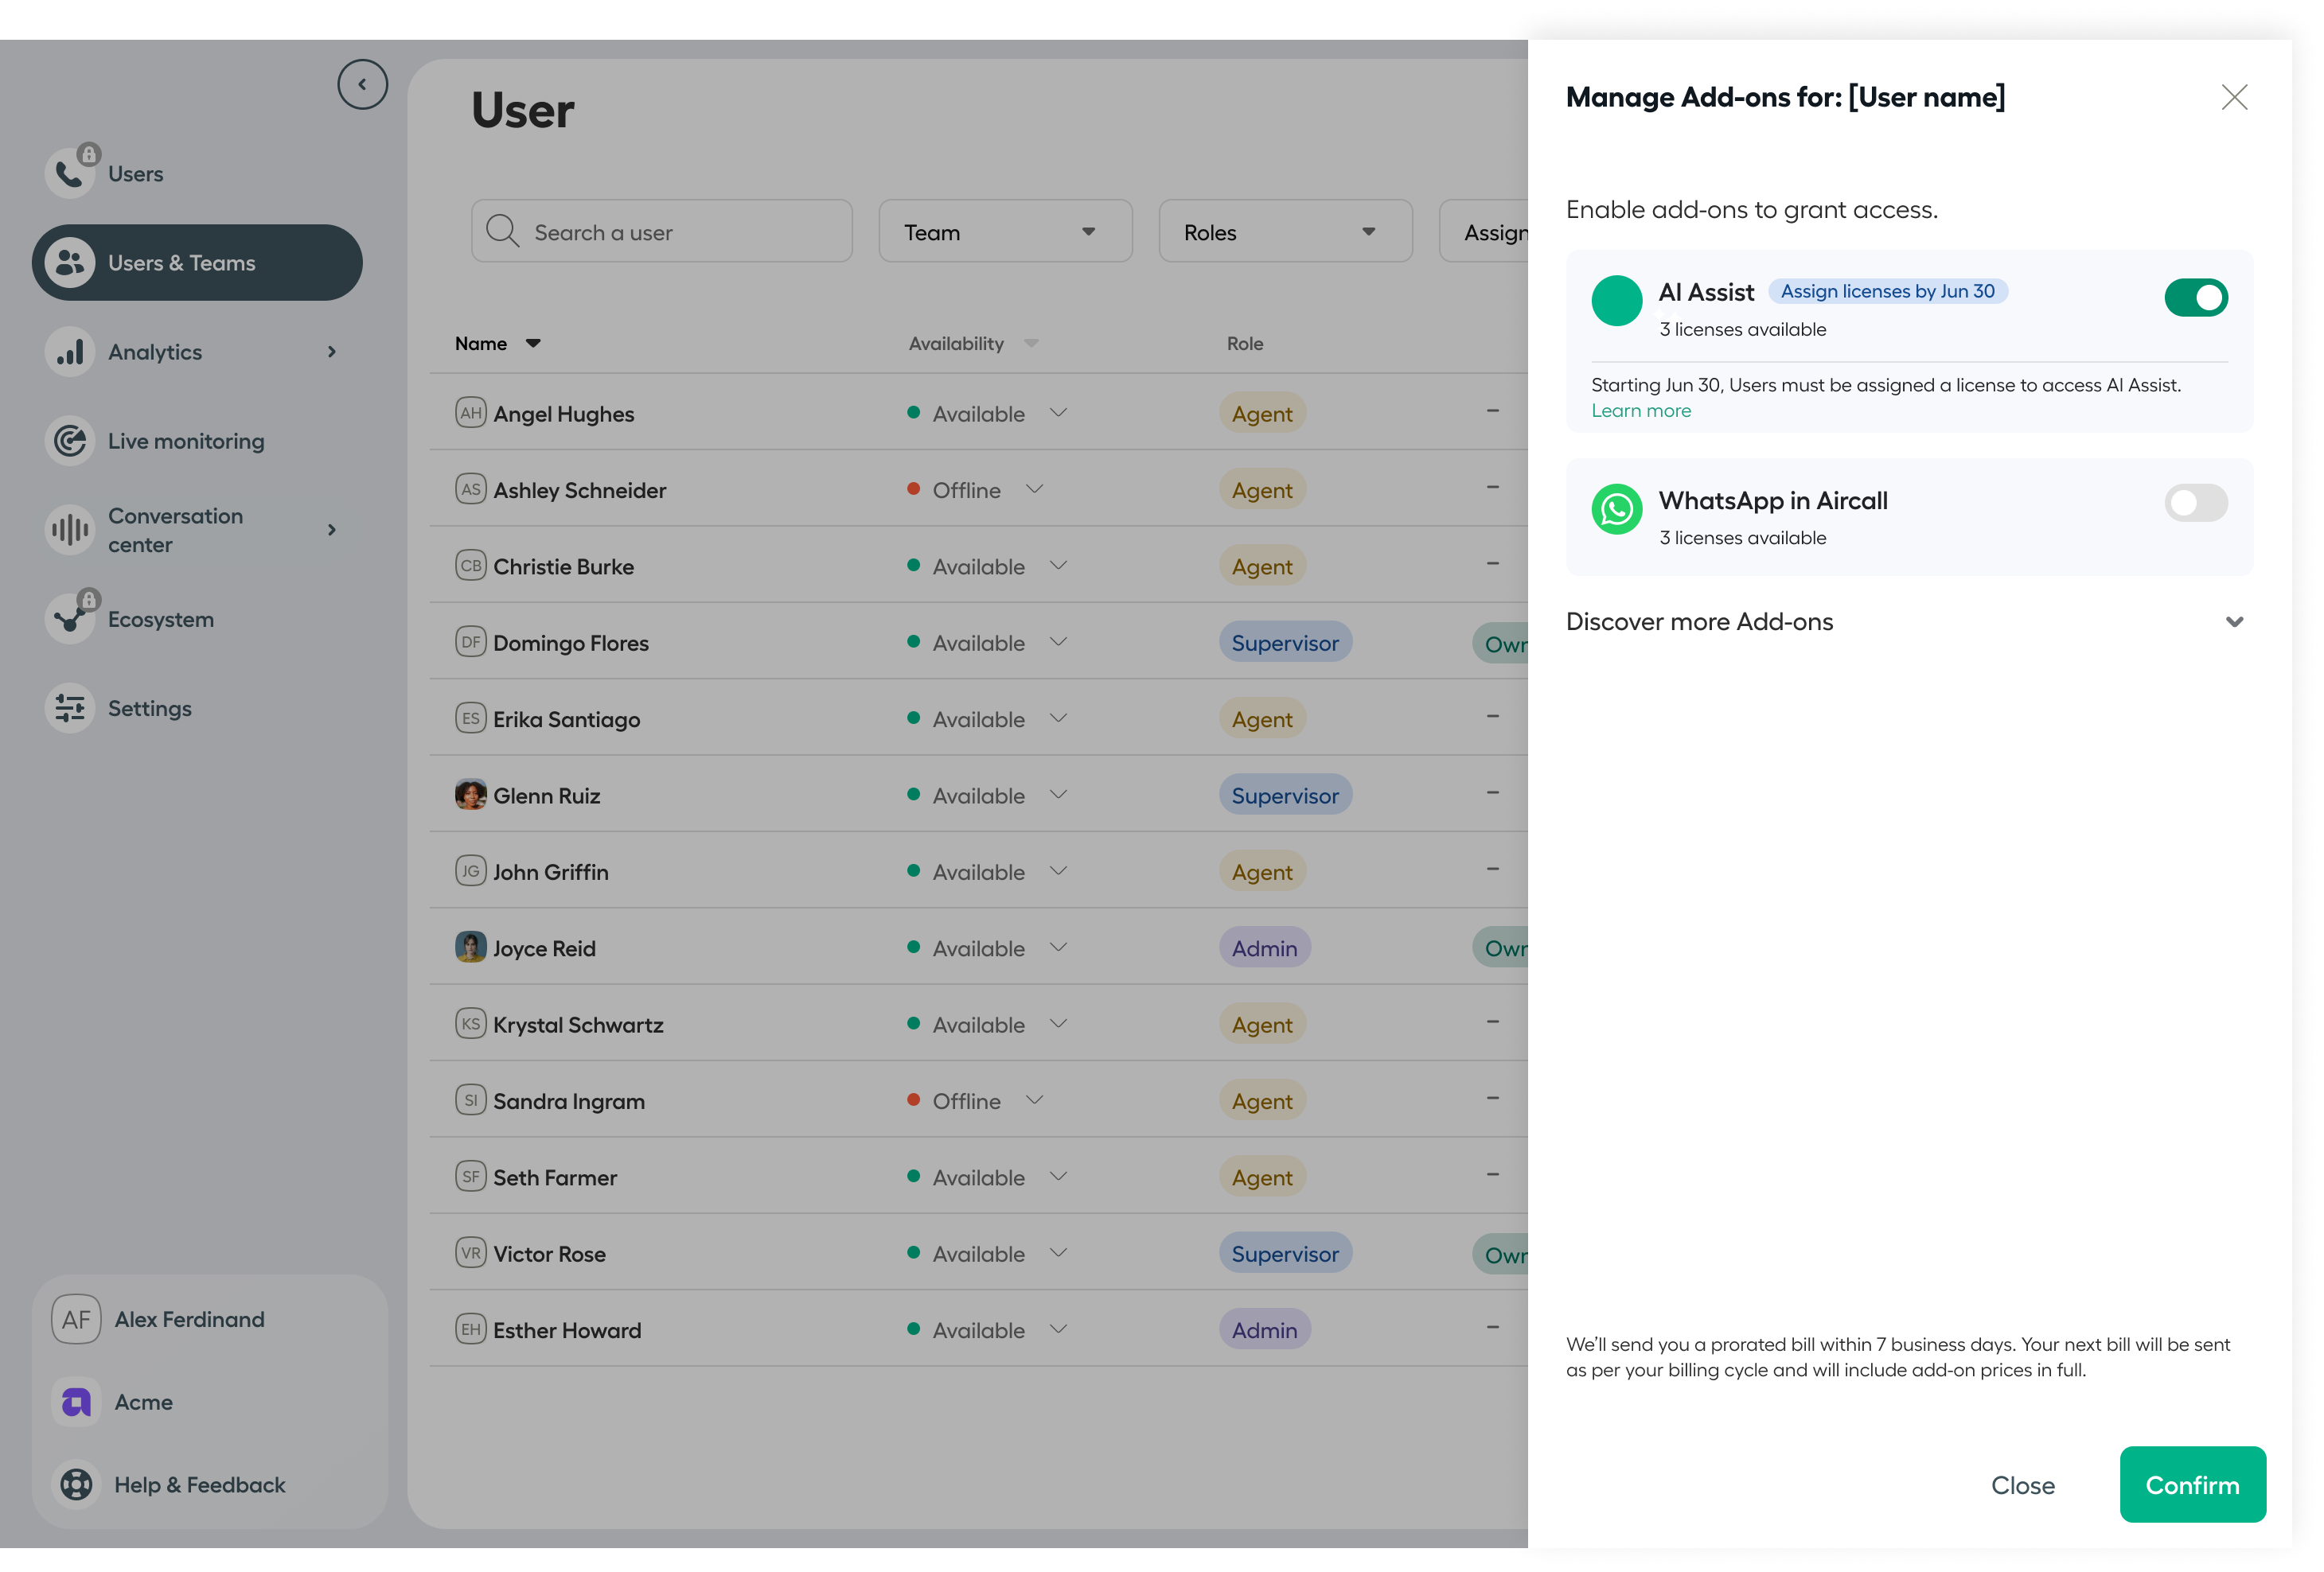The height and width of the screenshot is (1572, 2324).
Task: Click the Confirm button
Action: coord(2192,1485)
